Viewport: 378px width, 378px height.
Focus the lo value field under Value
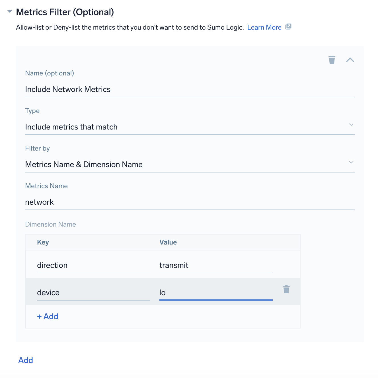215,292
